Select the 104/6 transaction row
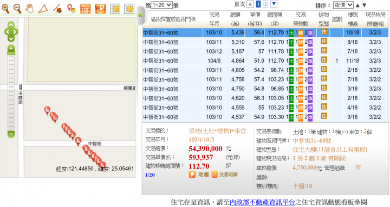The width and height of the screenshot is (390, 207). click(265, 61)
